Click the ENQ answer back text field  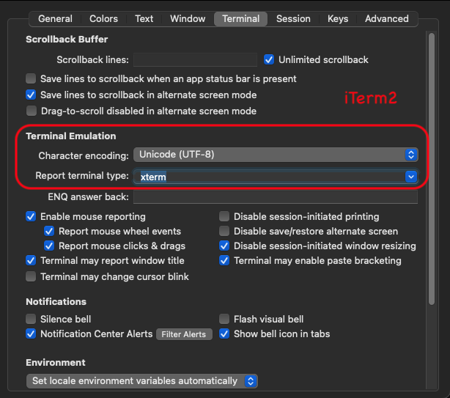276,197
